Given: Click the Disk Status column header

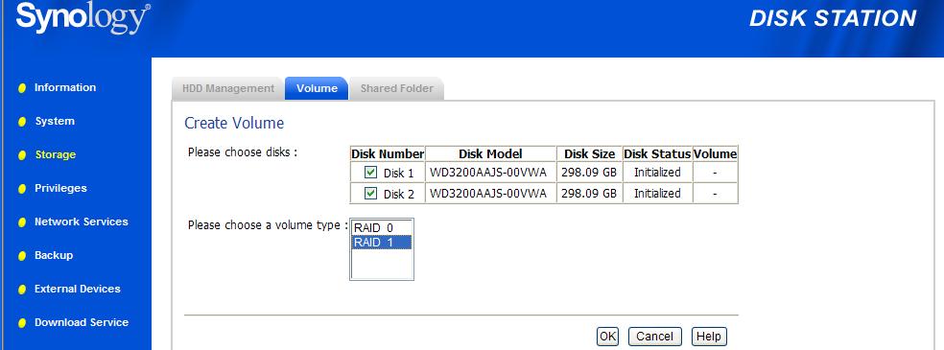Looking at the screenshot, I should click(657, 154).
